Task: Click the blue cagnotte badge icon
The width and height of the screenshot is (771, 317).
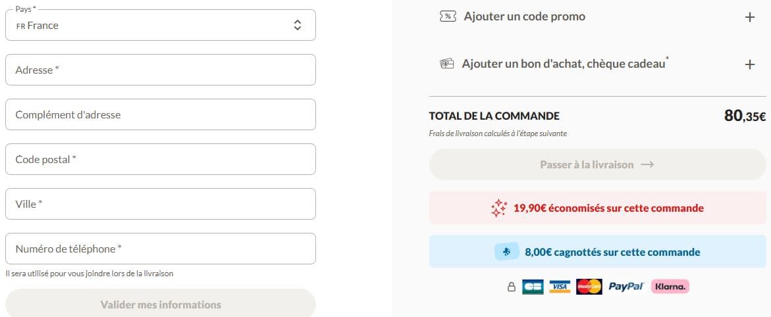Action: tap(507, 252)
